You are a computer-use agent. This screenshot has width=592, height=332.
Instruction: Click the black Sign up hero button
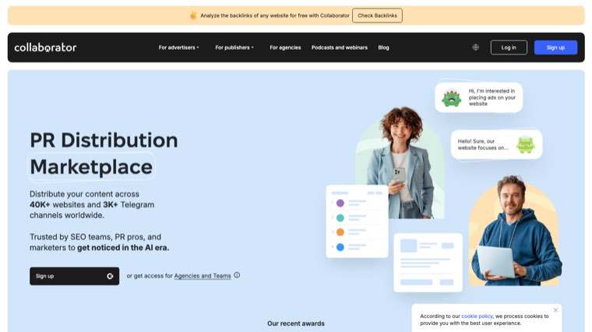[74, 276]
